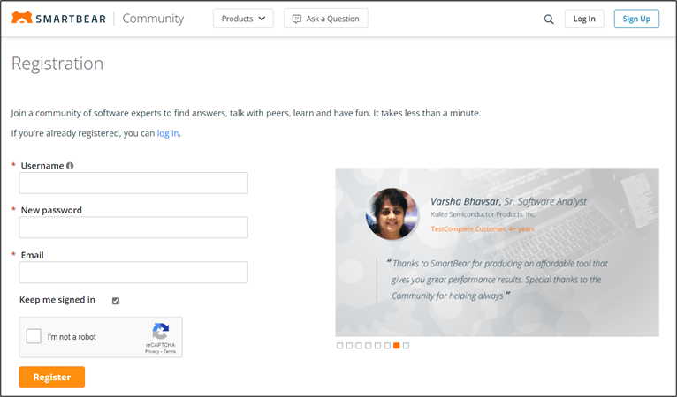Click the Email input field
Screen dimensions: 677x397
point(133,273)
